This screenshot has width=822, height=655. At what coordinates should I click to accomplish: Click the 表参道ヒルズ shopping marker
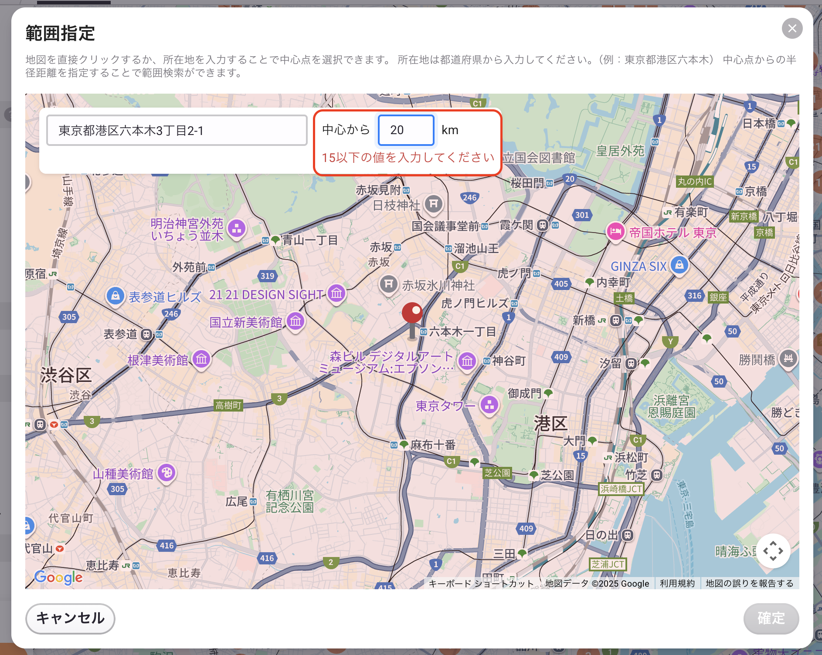click(x=115, y=296)
